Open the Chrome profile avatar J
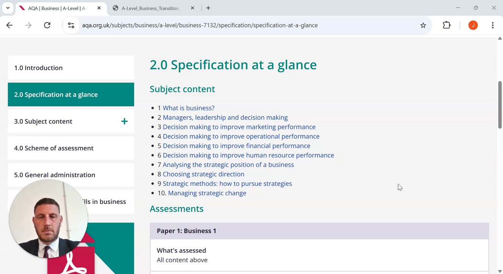The height and width of the screenshot is (274, 503). (x=473, y=25)
